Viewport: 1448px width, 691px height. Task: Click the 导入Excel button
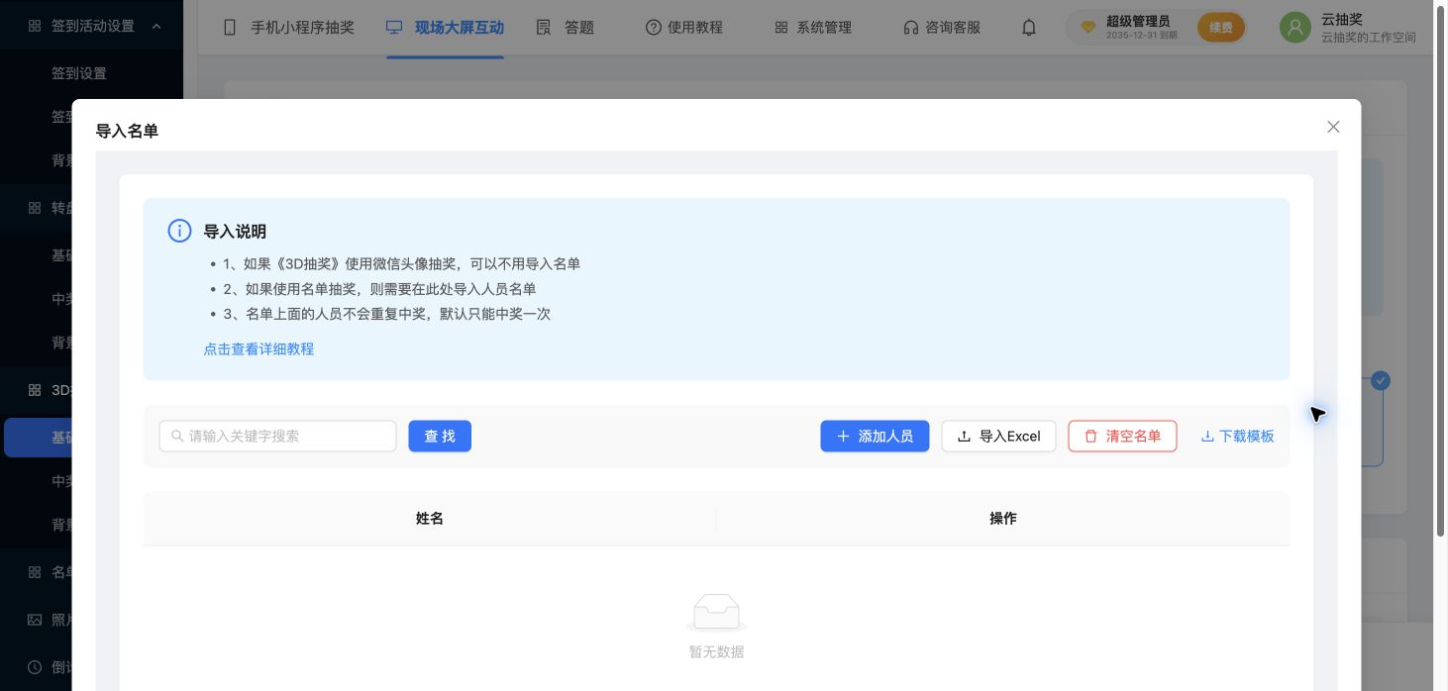pyautogui.click(x=998, y=436)
